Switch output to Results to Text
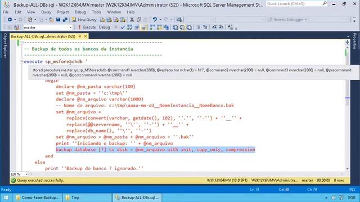This screenshot has width=360, height=202. (175, 27)
